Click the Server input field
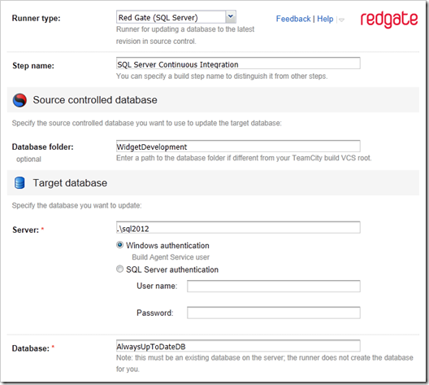 [238, 228]
